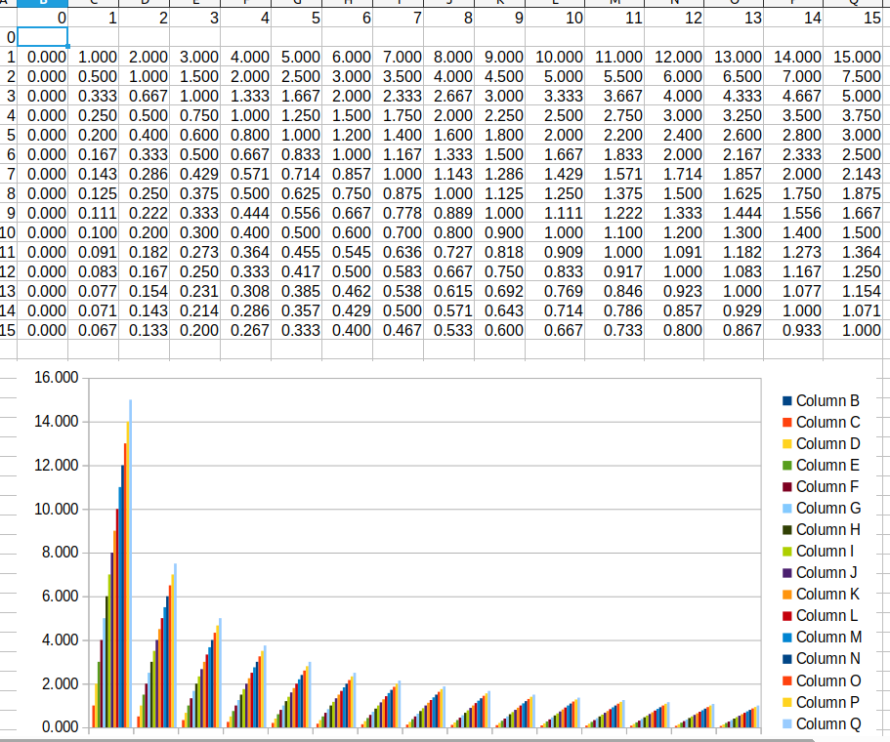The image size is (890, 742).
Task: Click the 16.000 label on chart y-axis
Action: [x=57, y=378]
